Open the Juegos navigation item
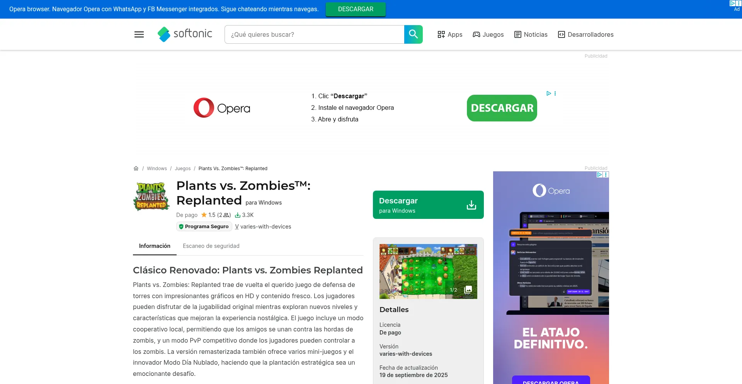Image resolution: width=742 pixels, height=384 pixels. pyautogui.click(x=488, y=34)
